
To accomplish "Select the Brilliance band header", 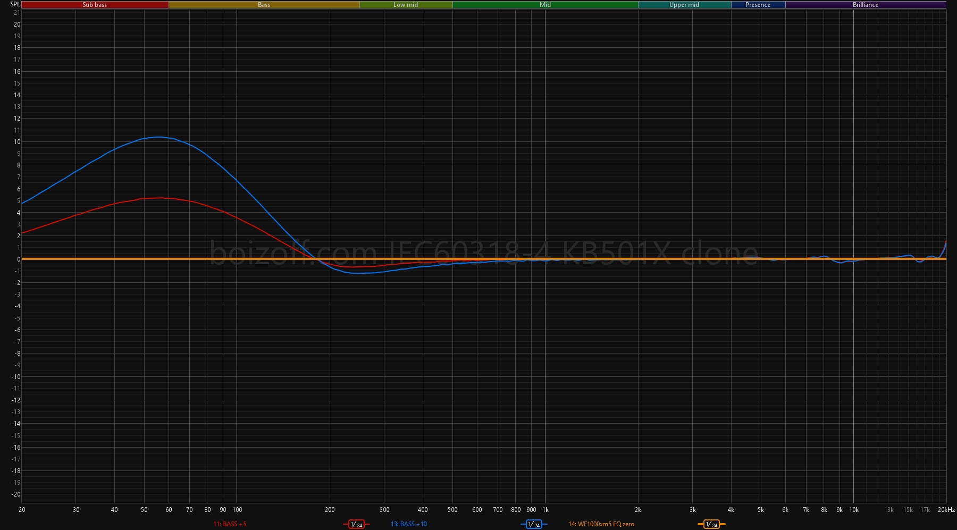I will 865,5.
